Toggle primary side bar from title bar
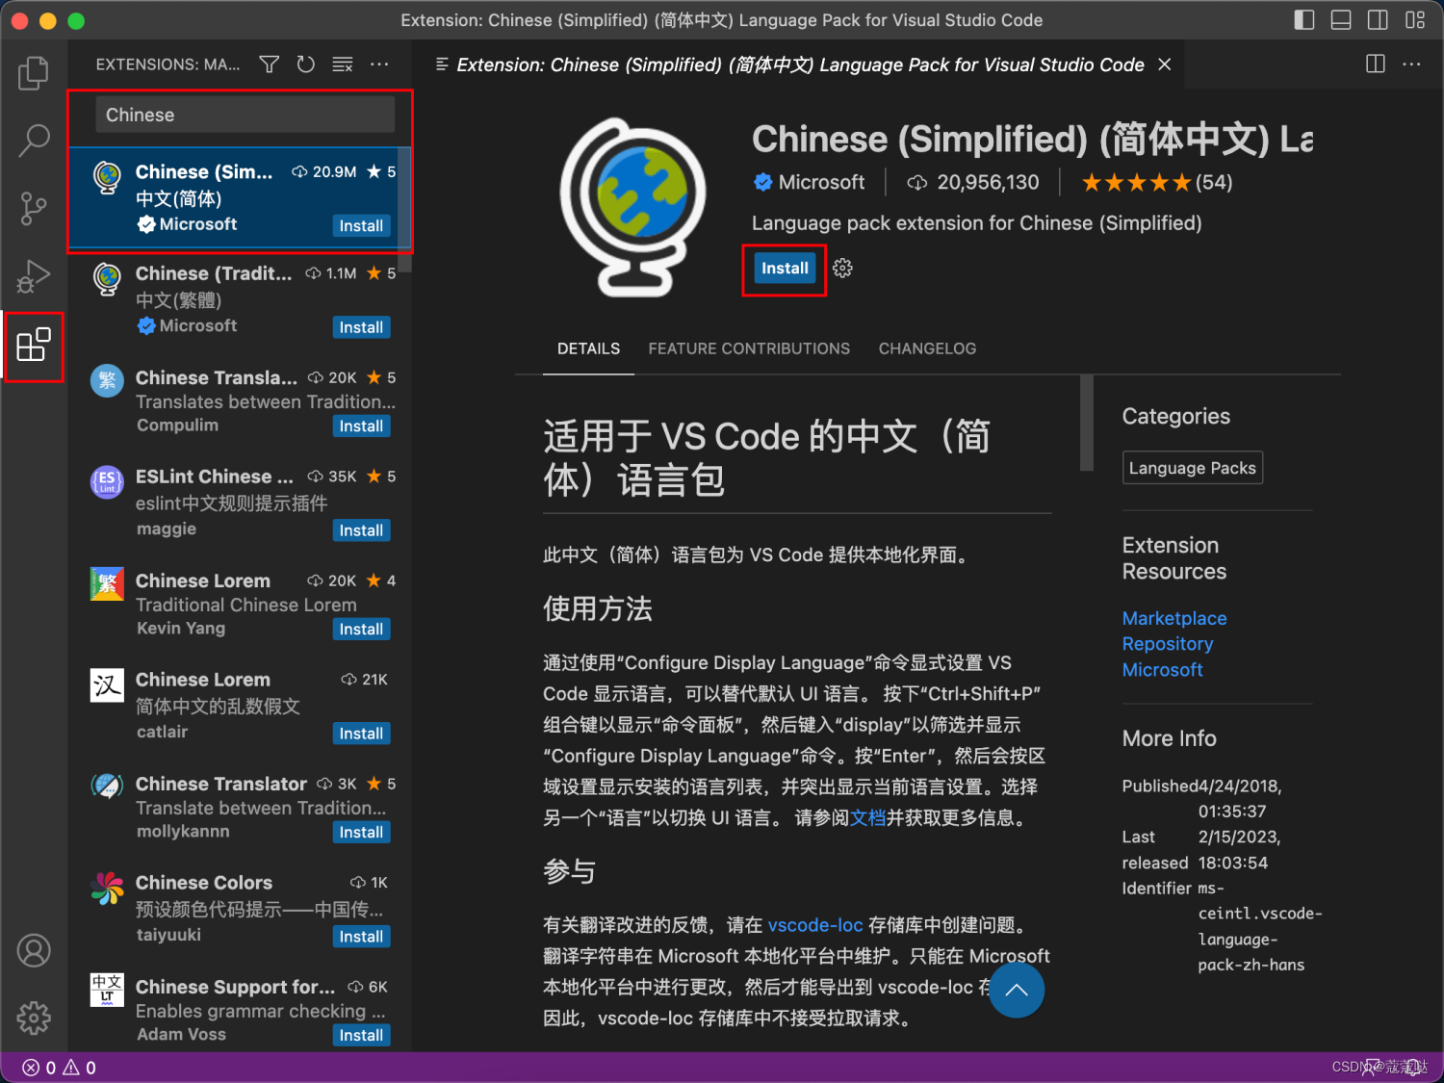The height and width of the screenshot is (1083, 1444). point(1304,20)
